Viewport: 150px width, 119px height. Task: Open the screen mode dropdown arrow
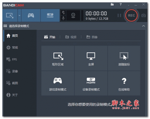click(19, 15)
